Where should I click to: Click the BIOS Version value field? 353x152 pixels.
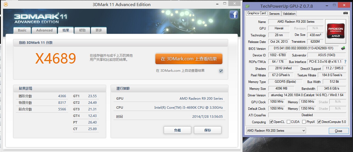[x=304, y=48]
